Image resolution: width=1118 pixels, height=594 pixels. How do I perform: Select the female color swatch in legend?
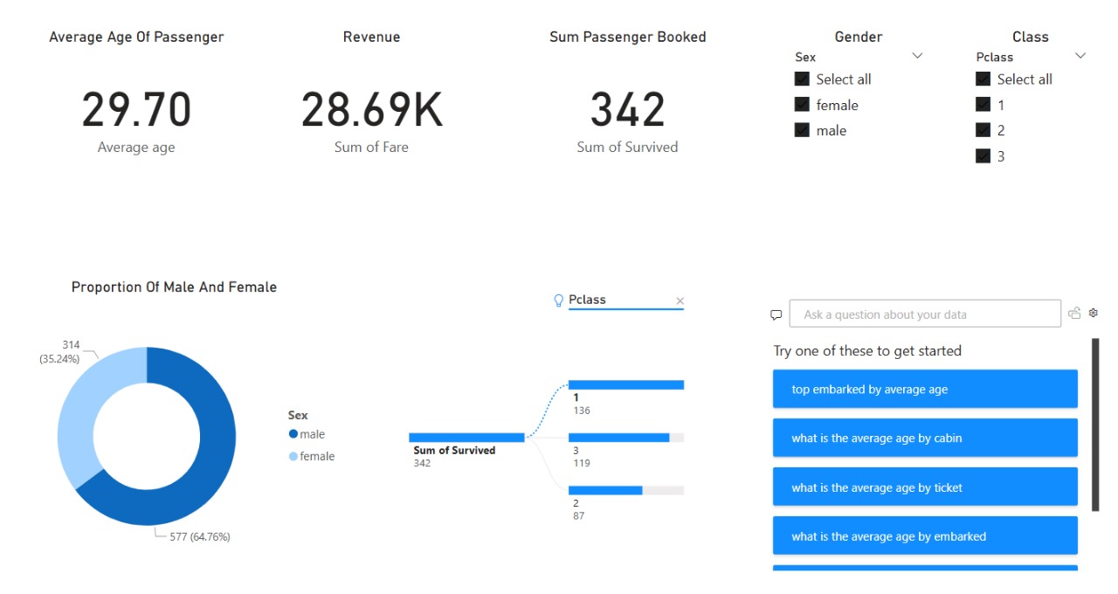pos(293,455)
